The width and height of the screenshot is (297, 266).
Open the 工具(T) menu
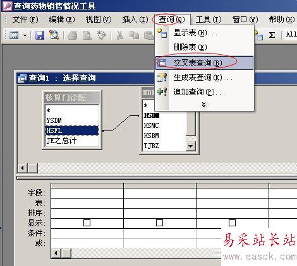coord(209,20)
